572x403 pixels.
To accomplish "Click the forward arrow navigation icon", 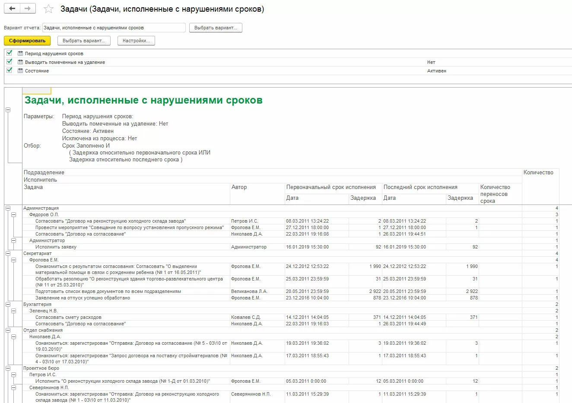I will pyautogui.click(x=28, y=9).
